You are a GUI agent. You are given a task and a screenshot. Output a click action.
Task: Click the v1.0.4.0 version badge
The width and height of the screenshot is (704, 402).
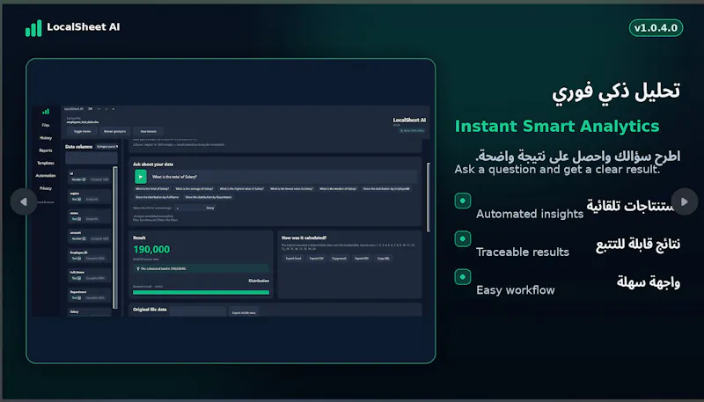pos(656,28)
